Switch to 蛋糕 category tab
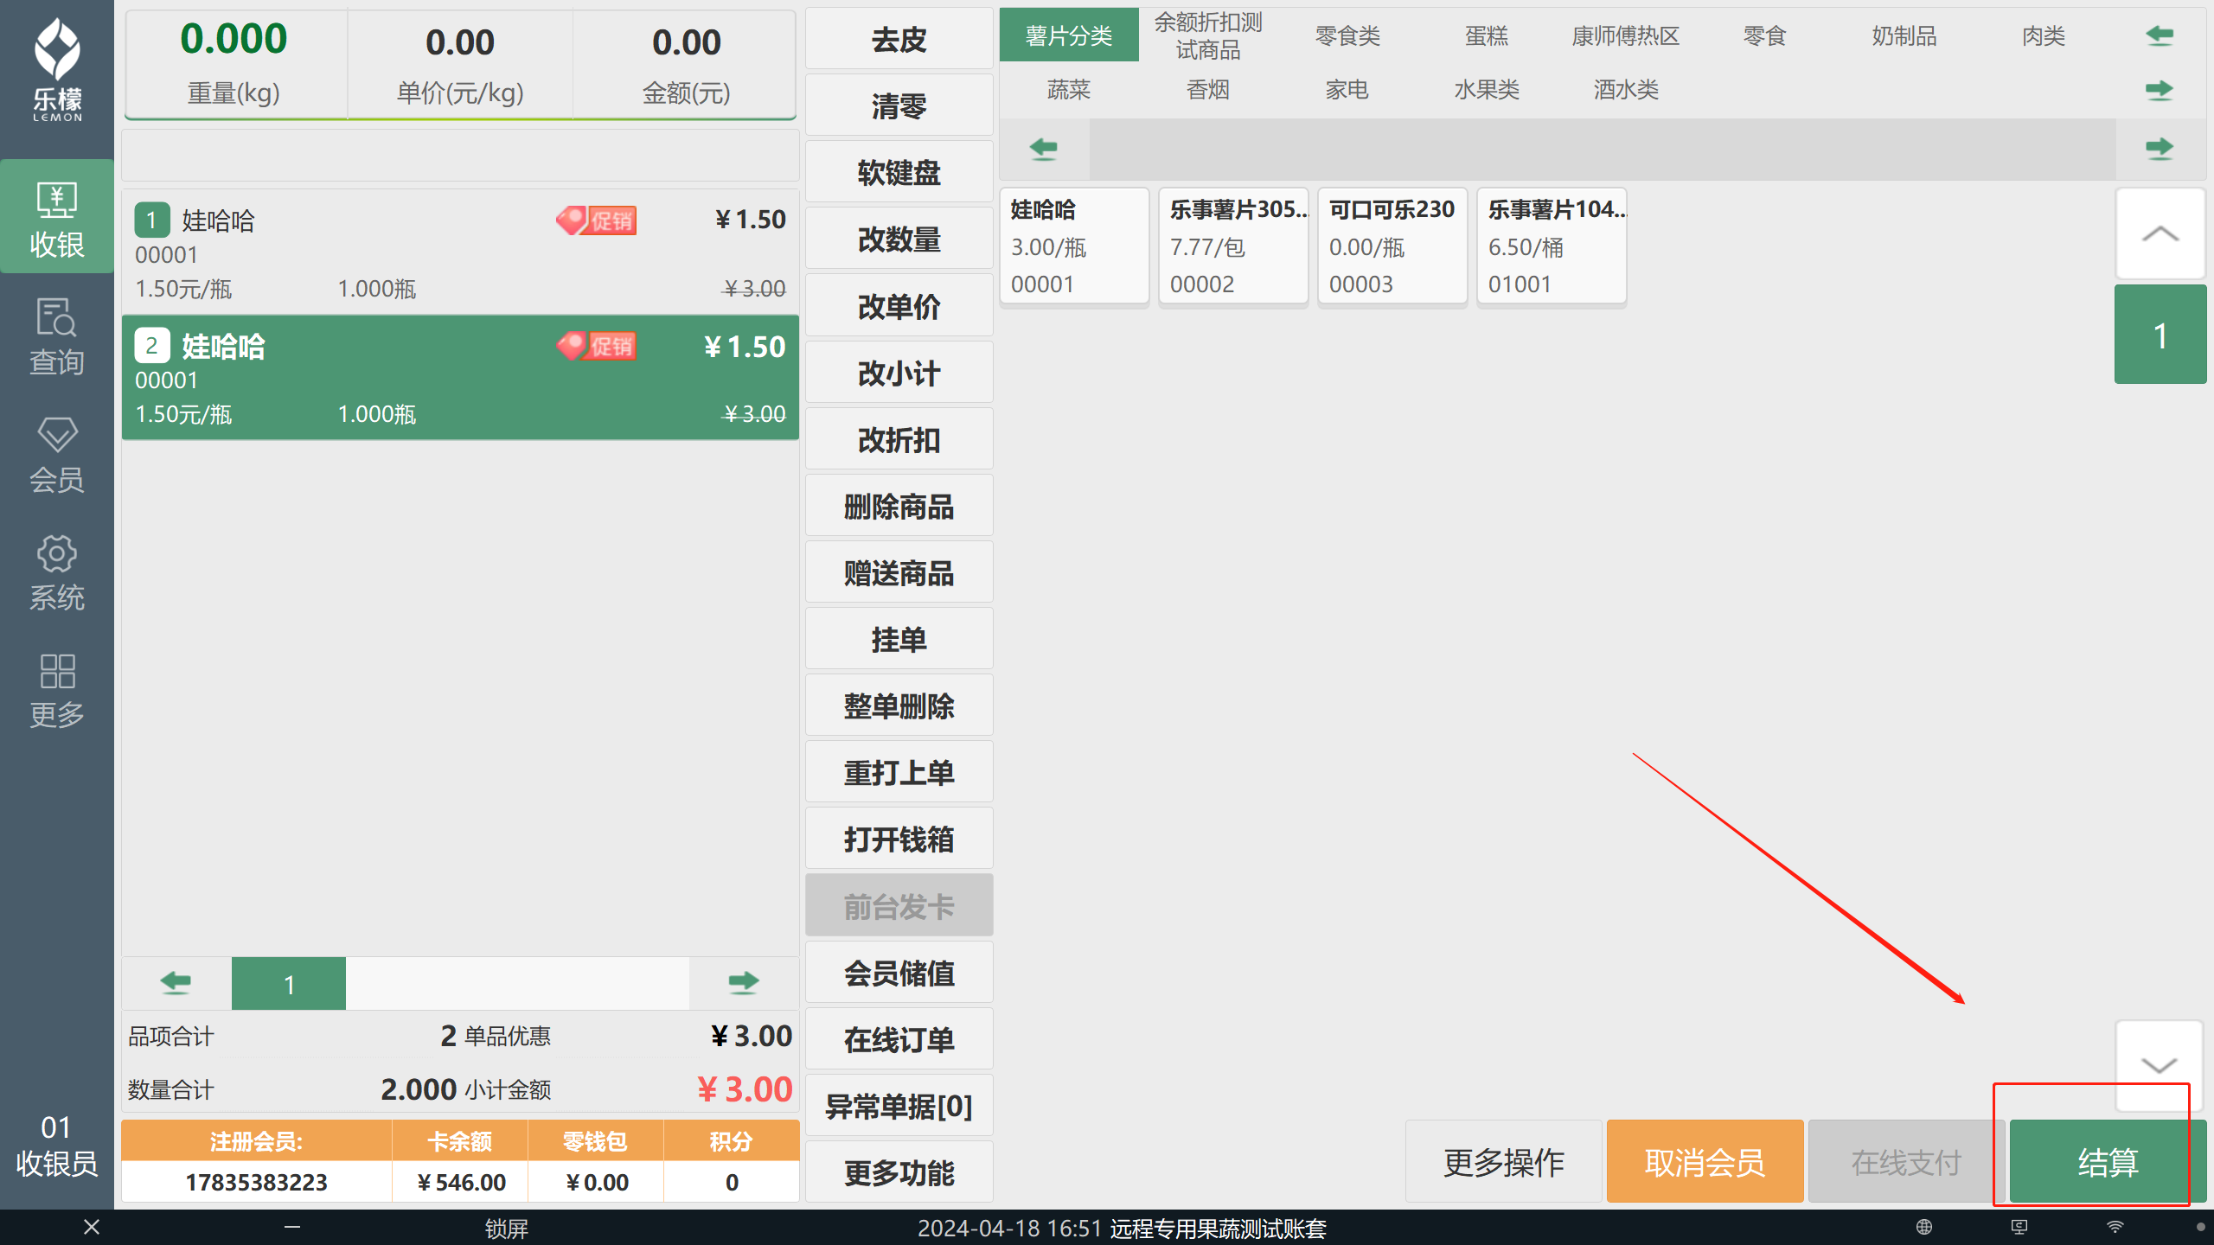The height and width of the screenshot is (1245, 2214). pos(1487,35)
